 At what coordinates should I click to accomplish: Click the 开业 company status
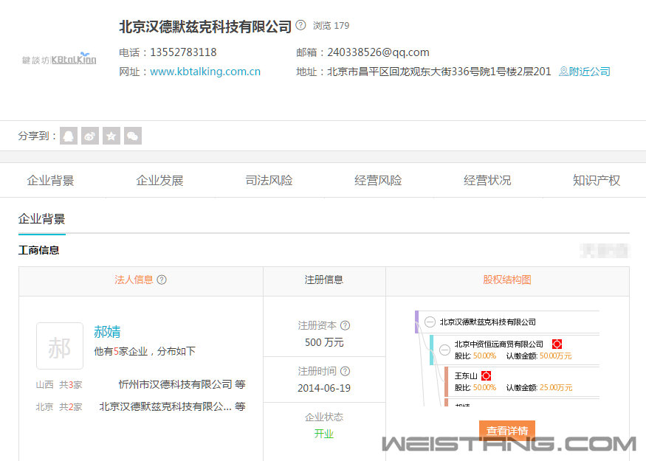[x=324, y=434]
